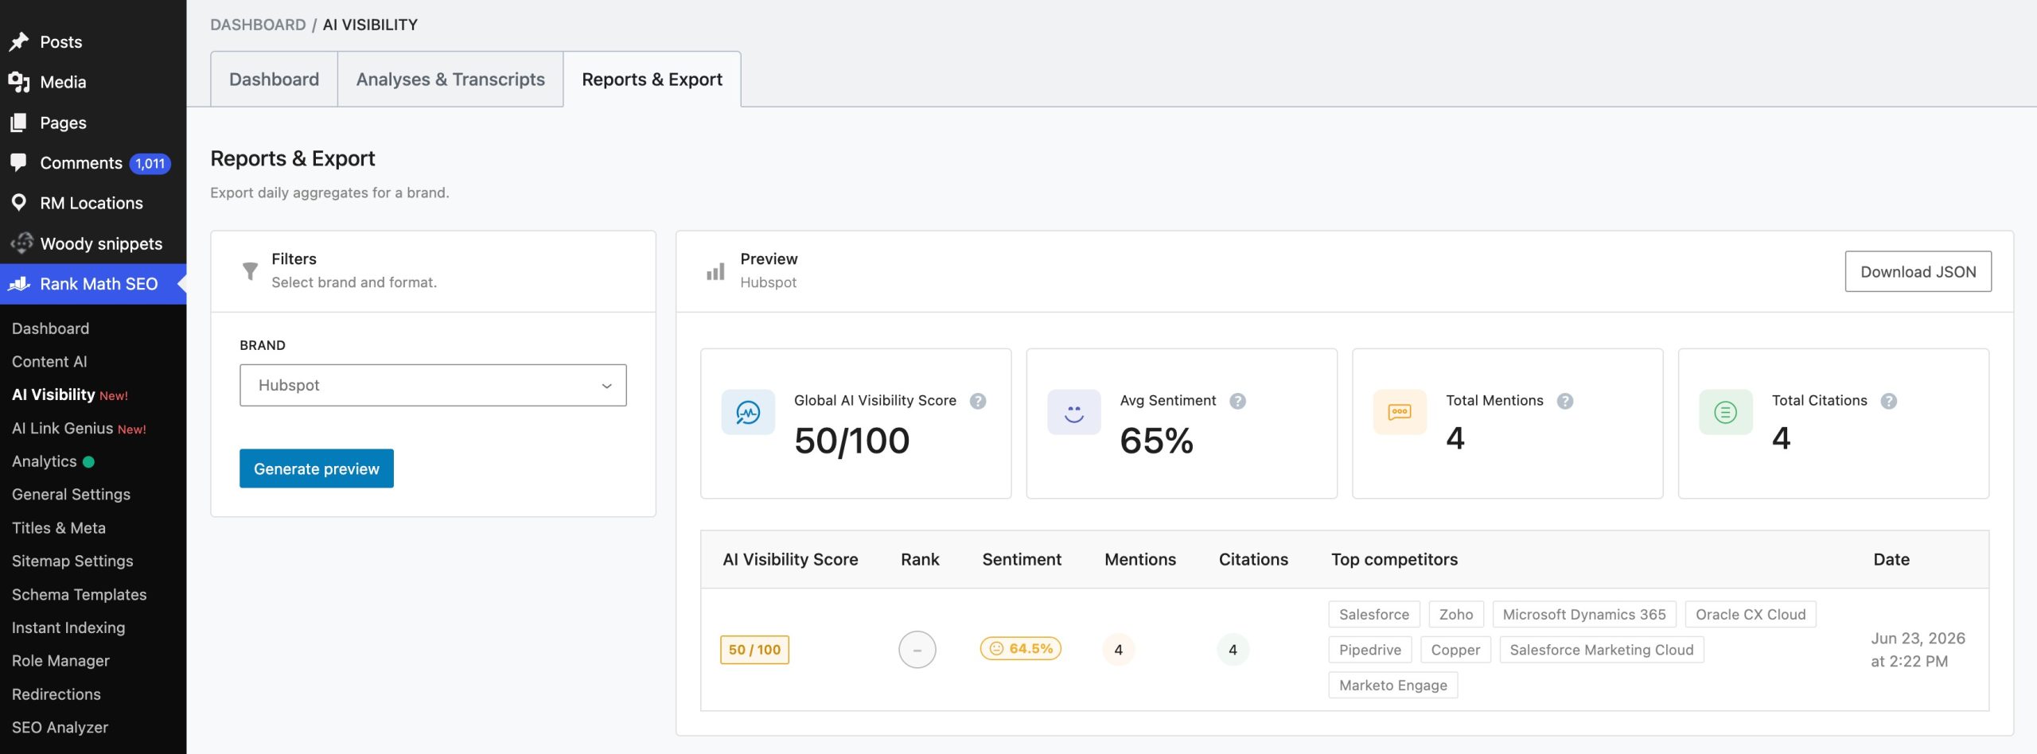Switch to Analyses & Transcripts tab
This screenshot has width=2037, height=754.
[x=450, y=80]
